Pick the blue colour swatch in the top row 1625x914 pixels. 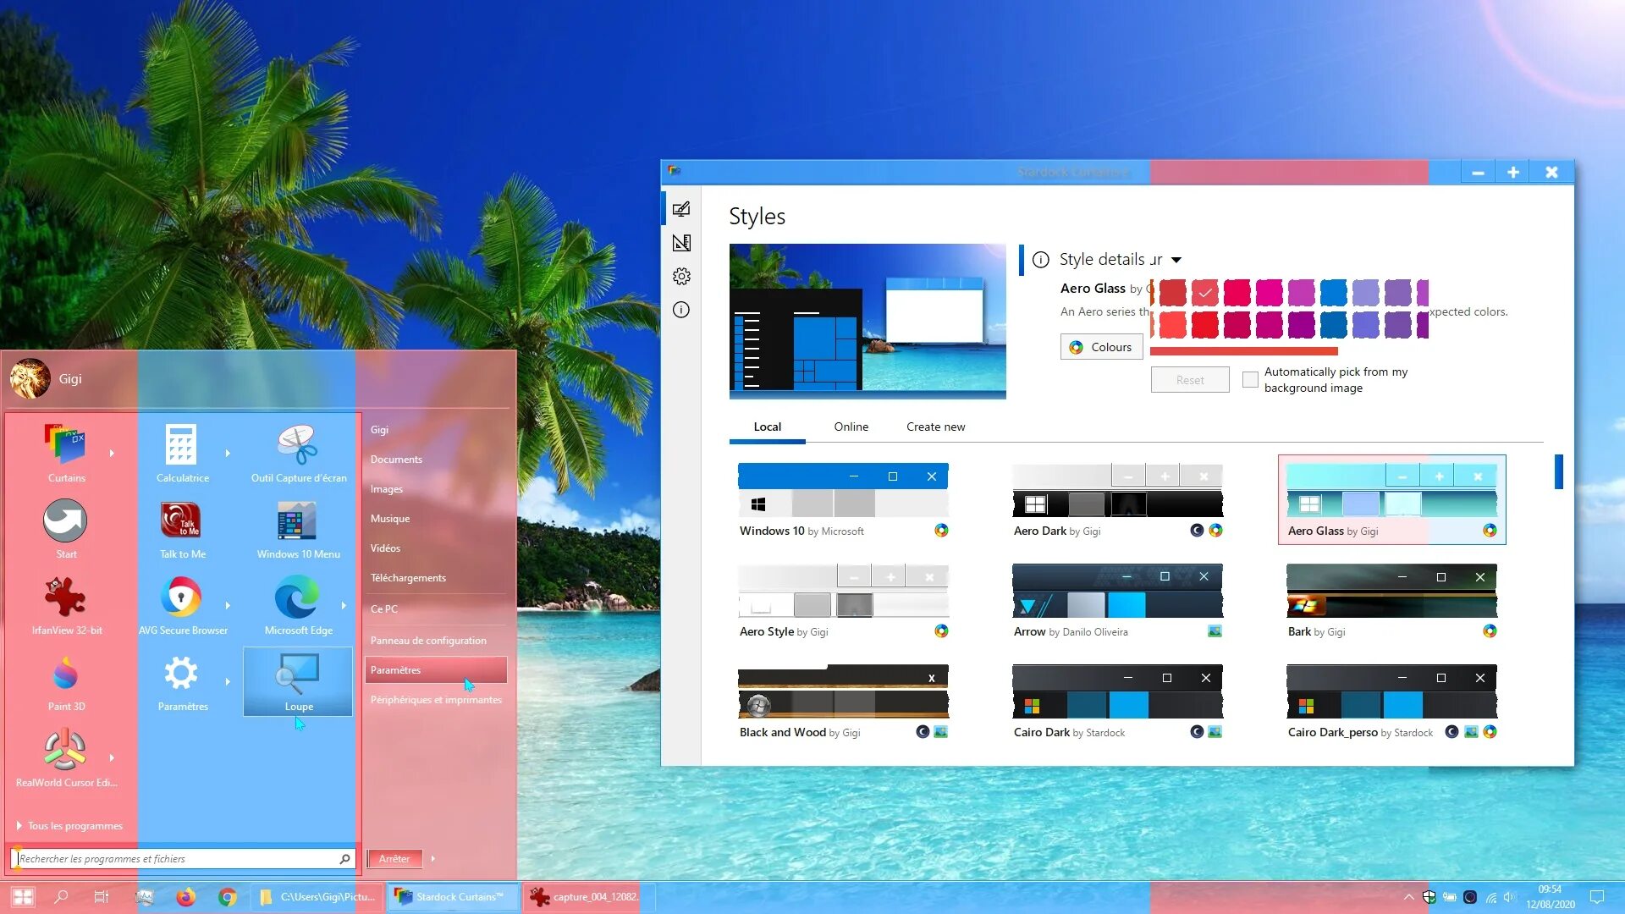[1333, 293]
